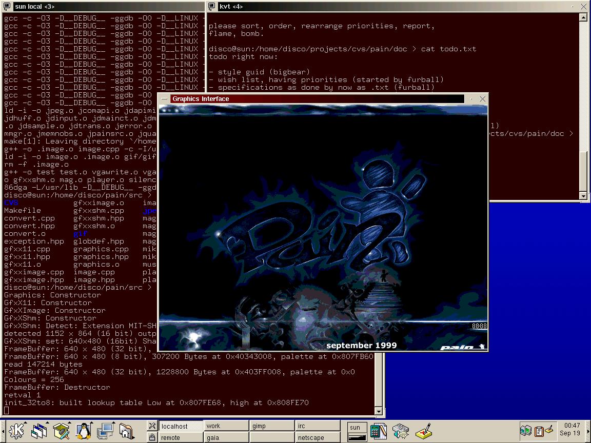
Task: Open the calculator and notepad panel icon
Action: click(x=379, y=431)
